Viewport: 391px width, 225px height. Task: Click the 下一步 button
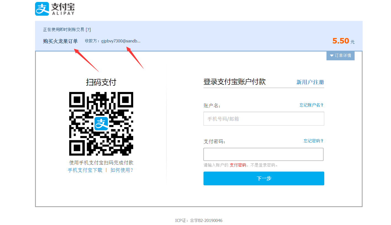(x=264, y=178)
